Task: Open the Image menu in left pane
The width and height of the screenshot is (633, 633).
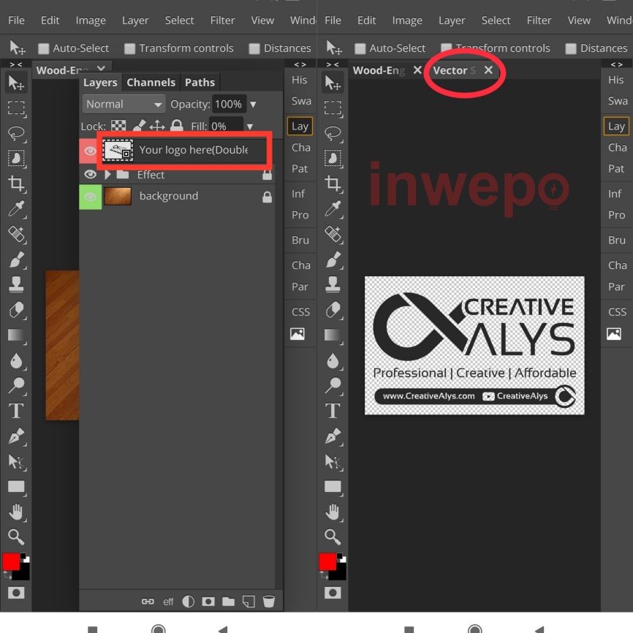Action: pyautogui.click(x=91, y=20)
